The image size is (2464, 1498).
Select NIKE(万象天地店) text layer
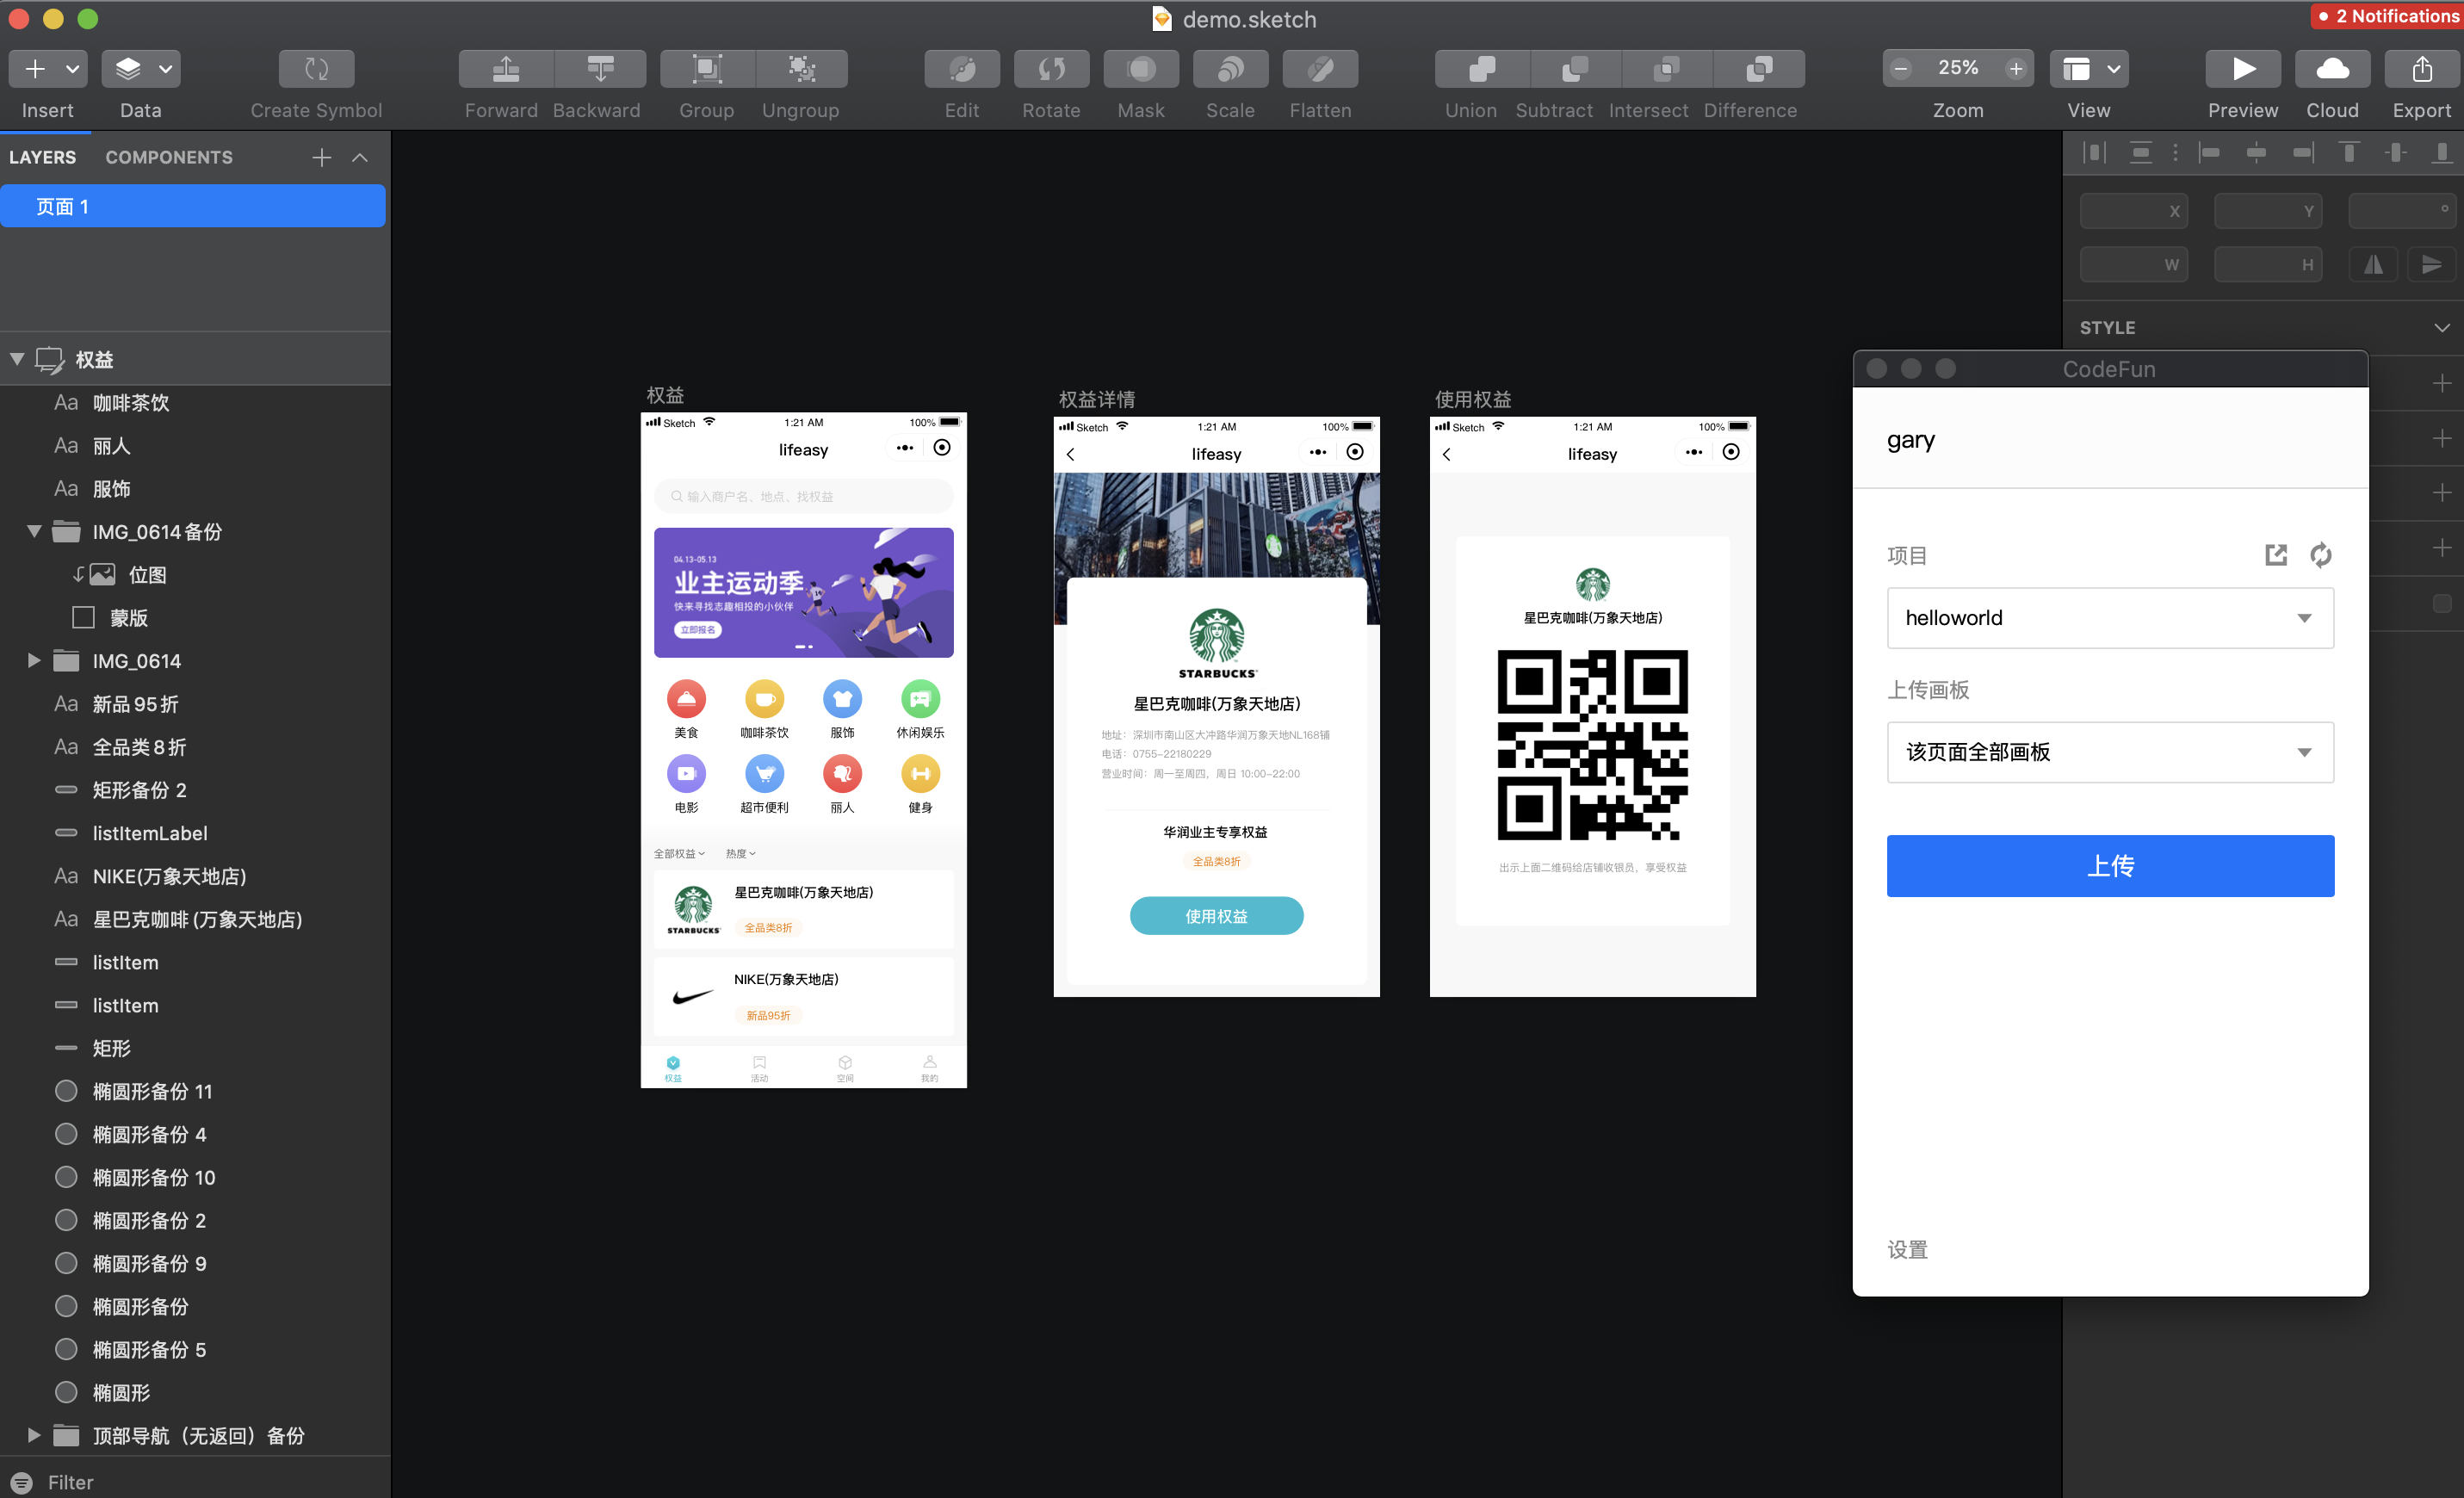pos(169,876)
